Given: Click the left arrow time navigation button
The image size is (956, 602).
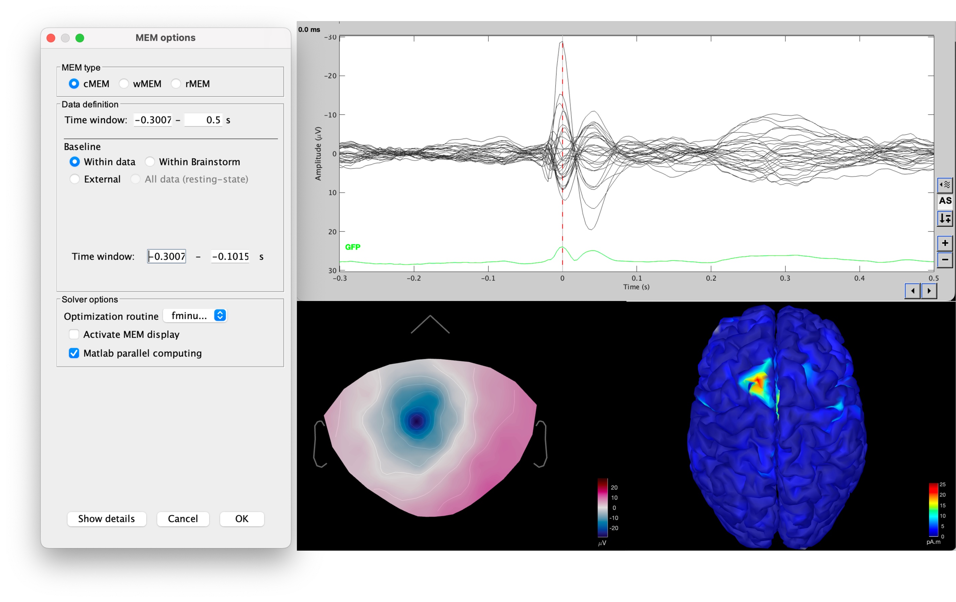Looking at the screenshot, I should click(x=912, y=291).
